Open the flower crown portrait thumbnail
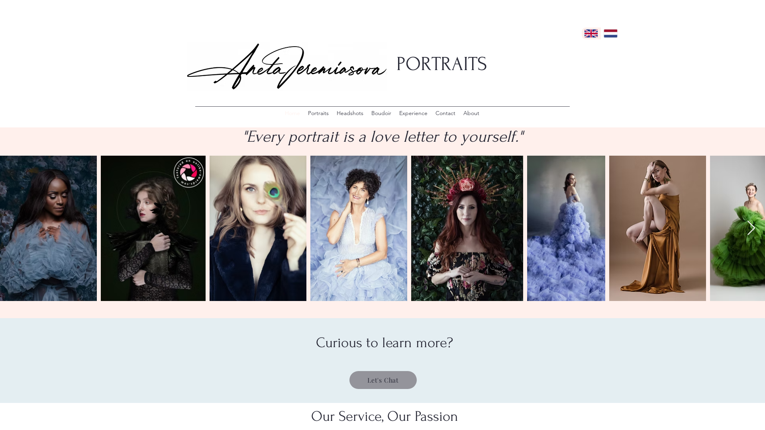 tap(467, 228)
